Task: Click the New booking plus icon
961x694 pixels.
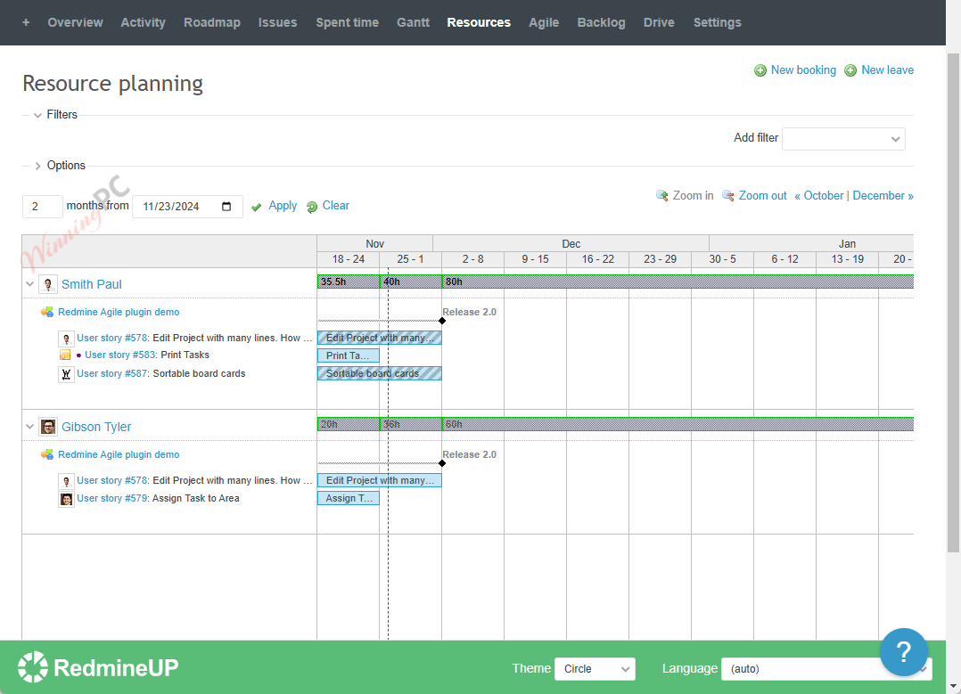Action: pyautogui.click(x=760, y=70)
